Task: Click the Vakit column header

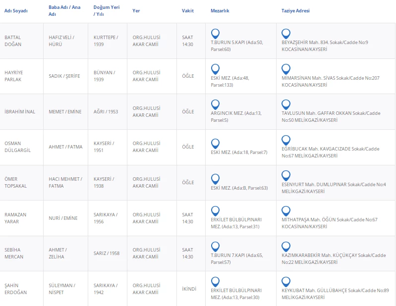Action: click(188, 10)
